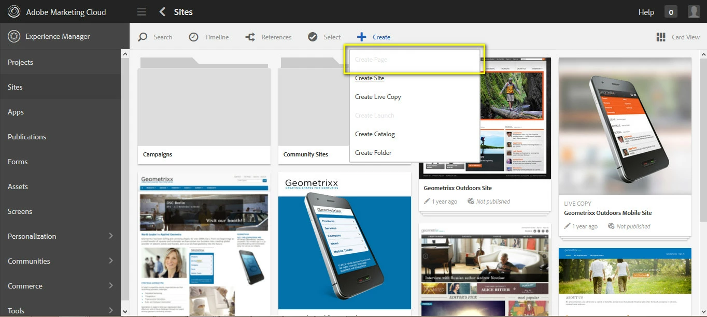
Task: Expand the Tools submenu arrow
Action: click(x=111, y=310)
